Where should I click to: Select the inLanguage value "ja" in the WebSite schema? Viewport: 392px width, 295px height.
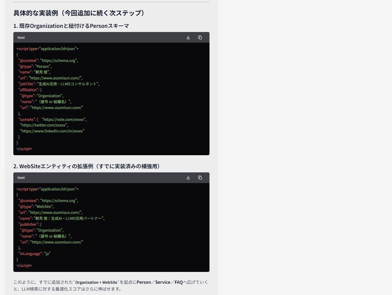[x=47, y=254]
